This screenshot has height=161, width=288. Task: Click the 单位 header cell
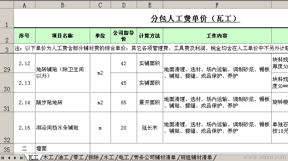(100, 36)
